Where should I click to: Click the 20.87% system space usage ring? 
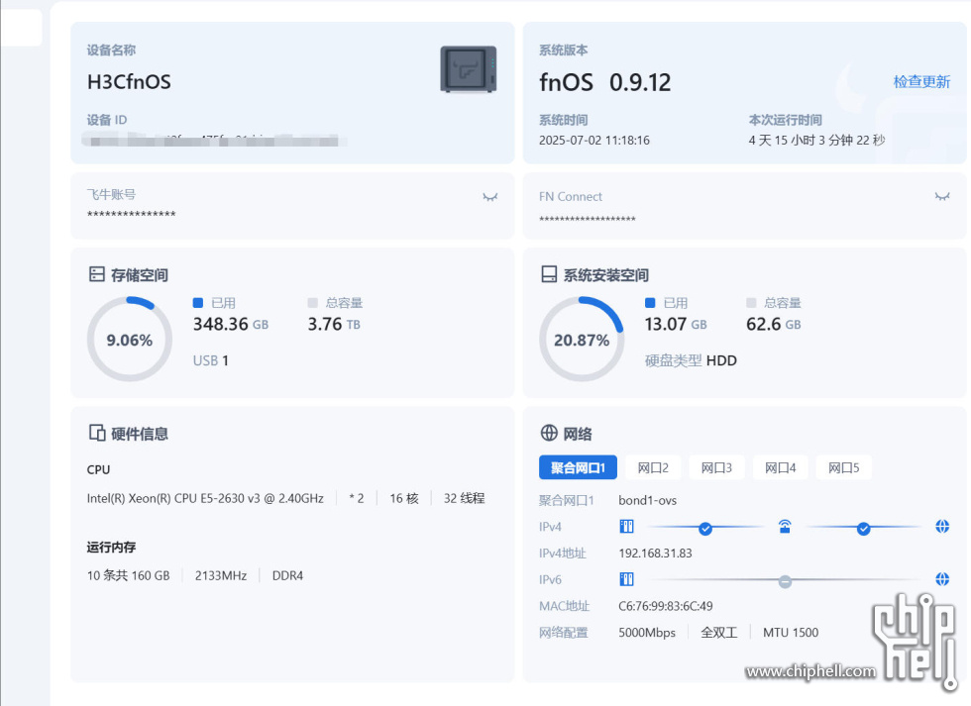582,339
